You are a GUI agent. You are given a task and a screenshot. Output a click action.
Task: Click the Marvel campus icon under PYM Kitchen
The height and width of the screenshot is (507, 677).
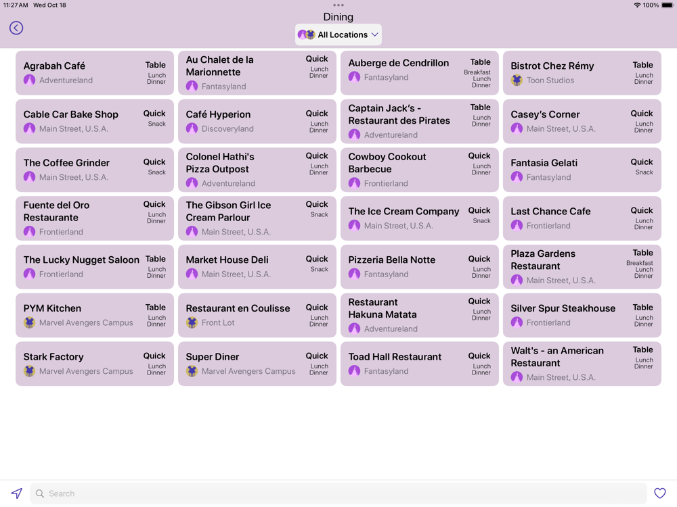point(29,322)
